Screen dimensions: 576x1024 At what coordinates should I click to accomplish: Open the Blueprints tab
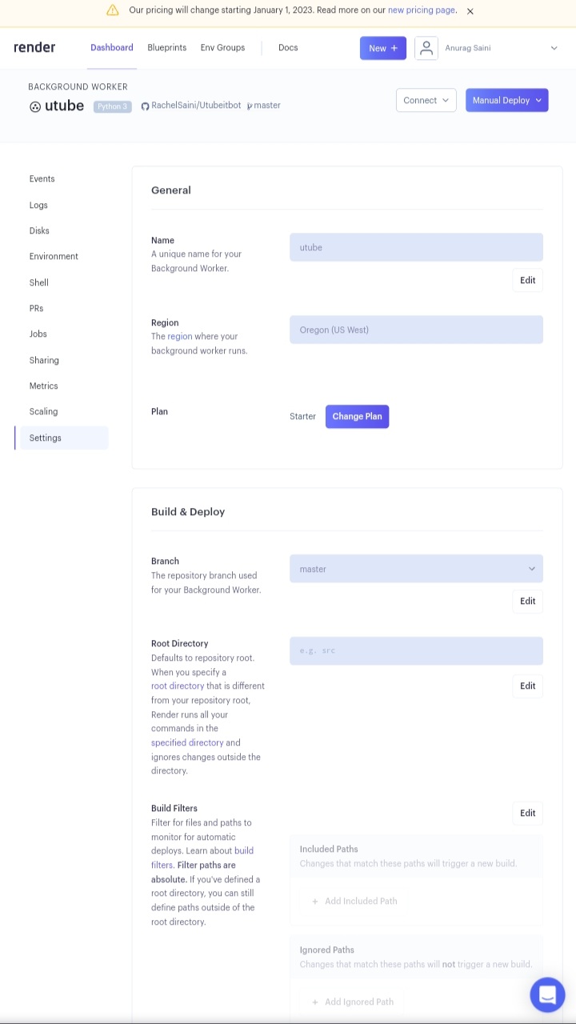tap(167, 48)
